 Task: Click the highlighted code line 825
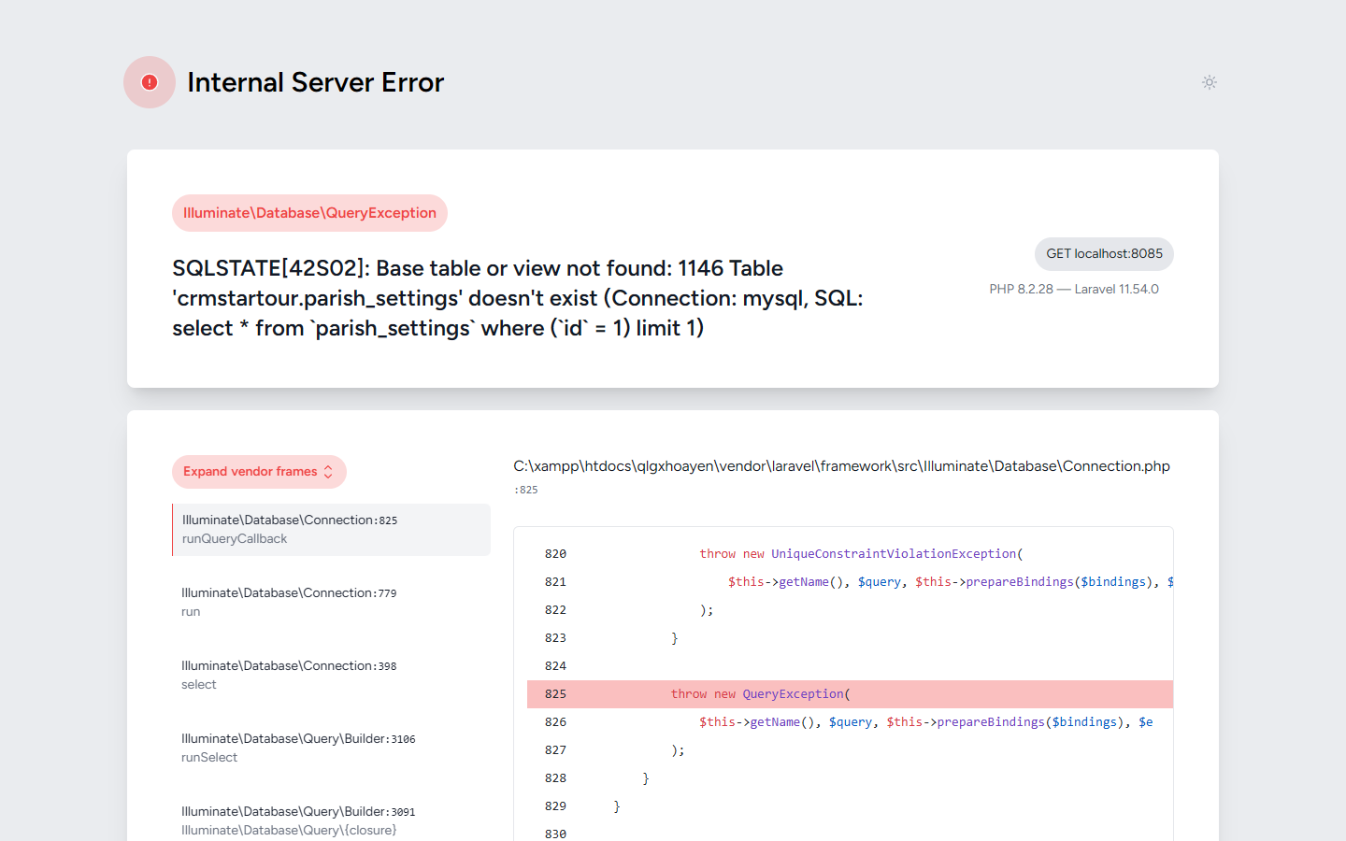click(850, 694)
